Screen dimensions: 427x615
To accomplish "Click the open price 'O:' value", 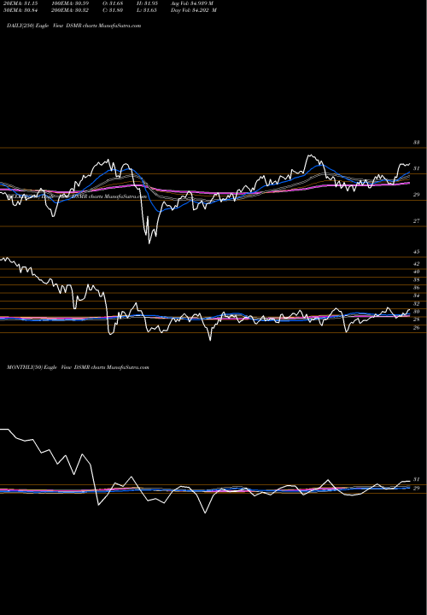I will click(x=113, y=3).
